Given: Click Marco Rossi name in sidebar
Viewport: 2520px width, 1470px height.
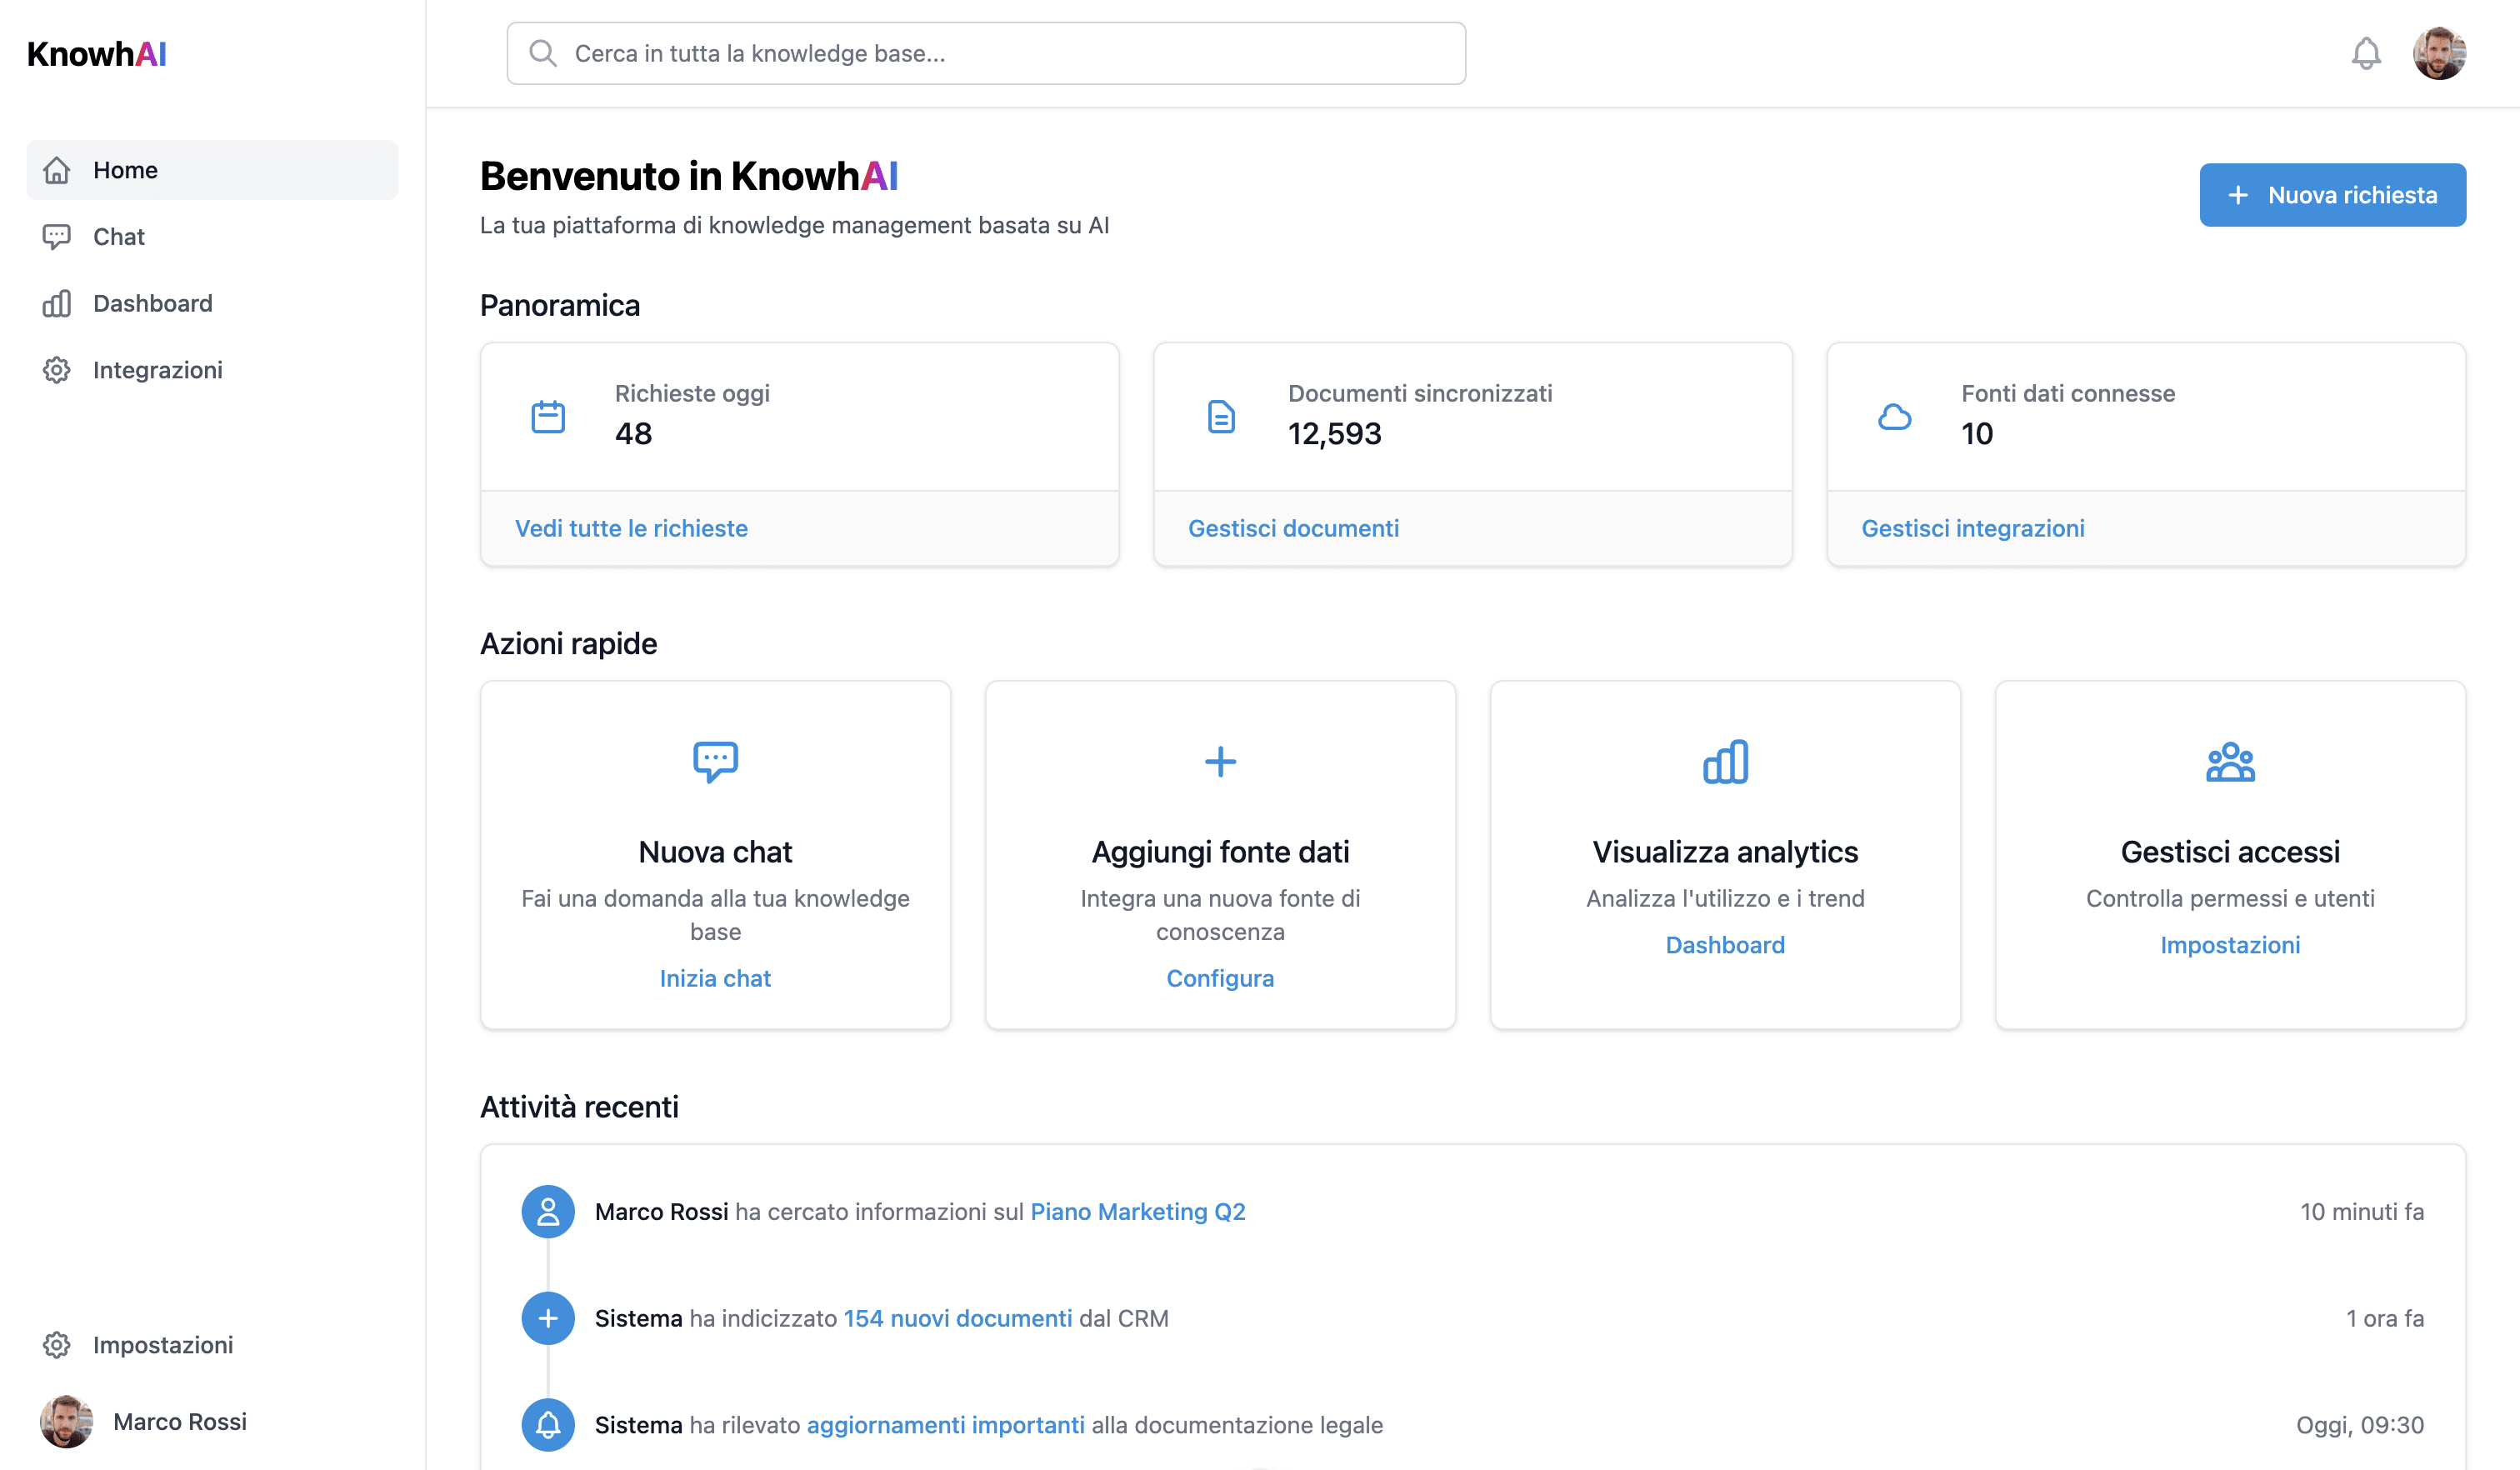Looking at the screenshot, I should coord(180,1422).
